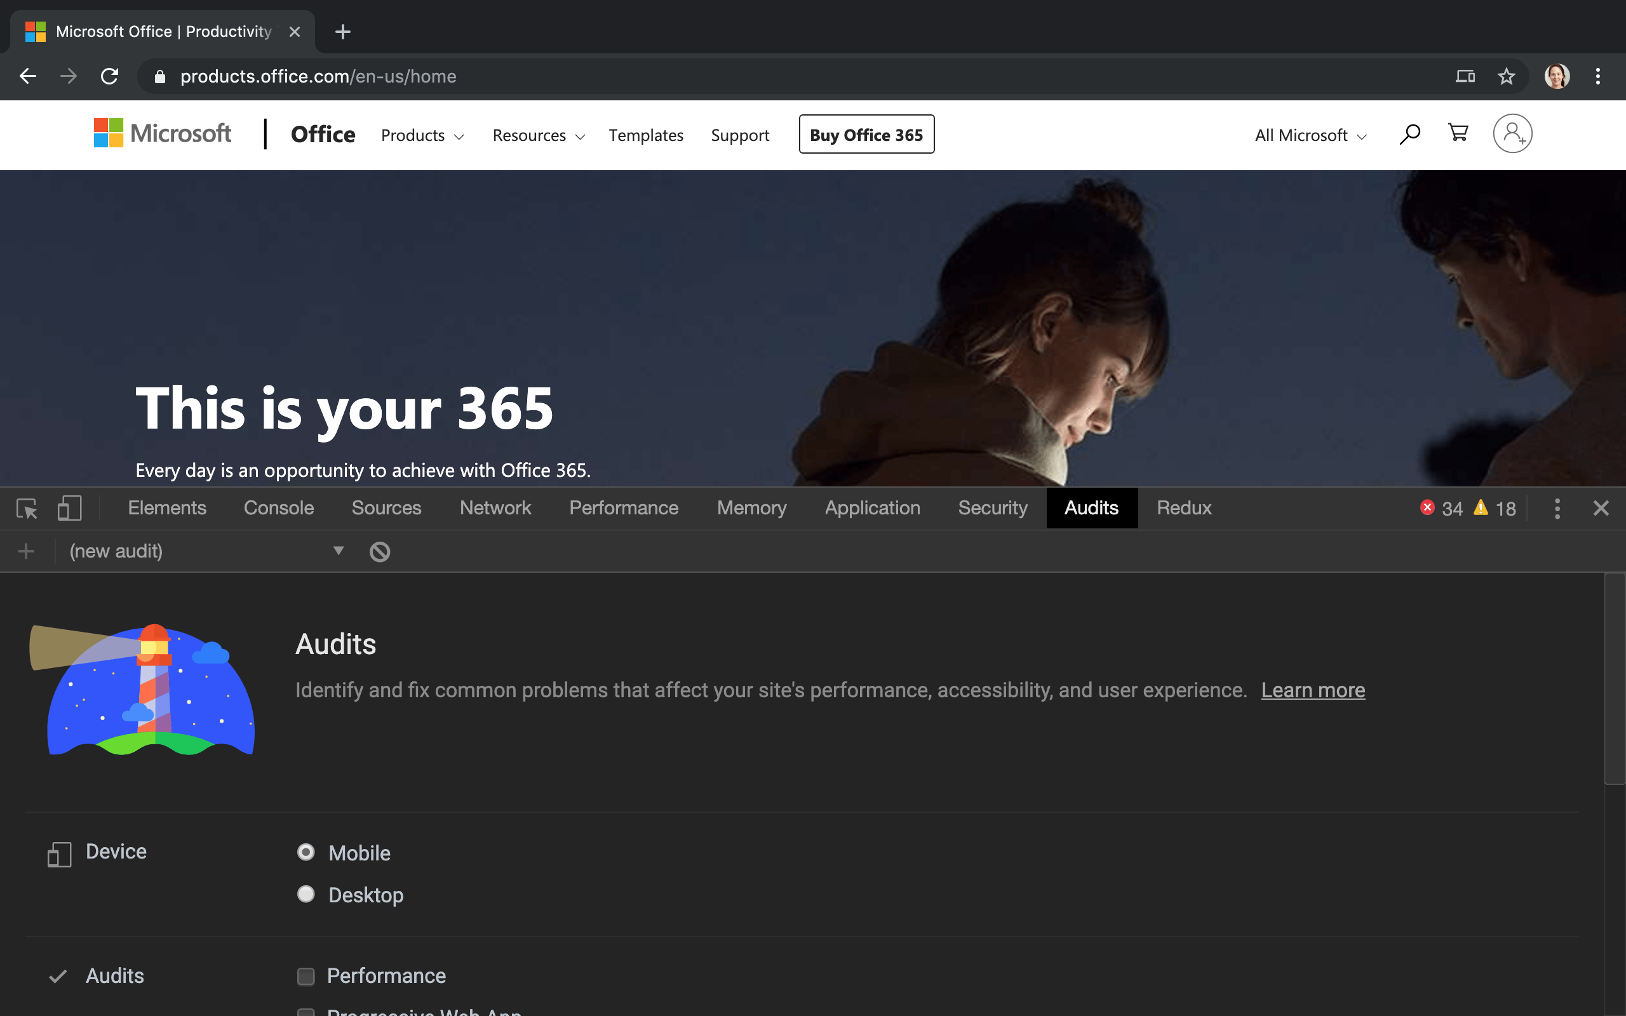
Task: Open the Chrome profile avatar
Action: tap(1557, 76)
